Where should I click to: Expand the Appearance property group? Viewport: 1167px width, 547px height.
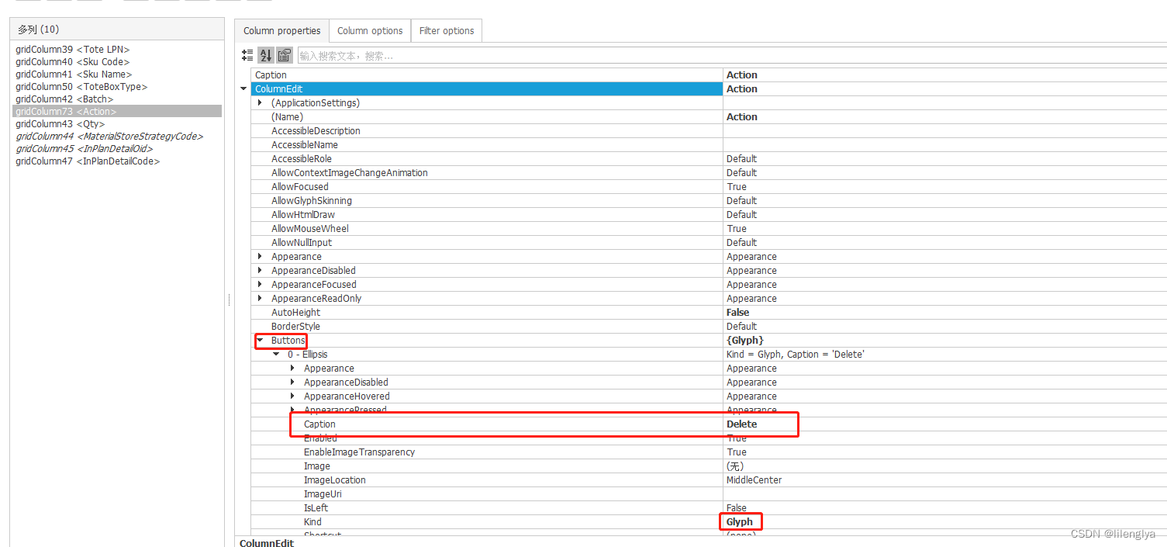pyautogui.click(x=260, y=256)
